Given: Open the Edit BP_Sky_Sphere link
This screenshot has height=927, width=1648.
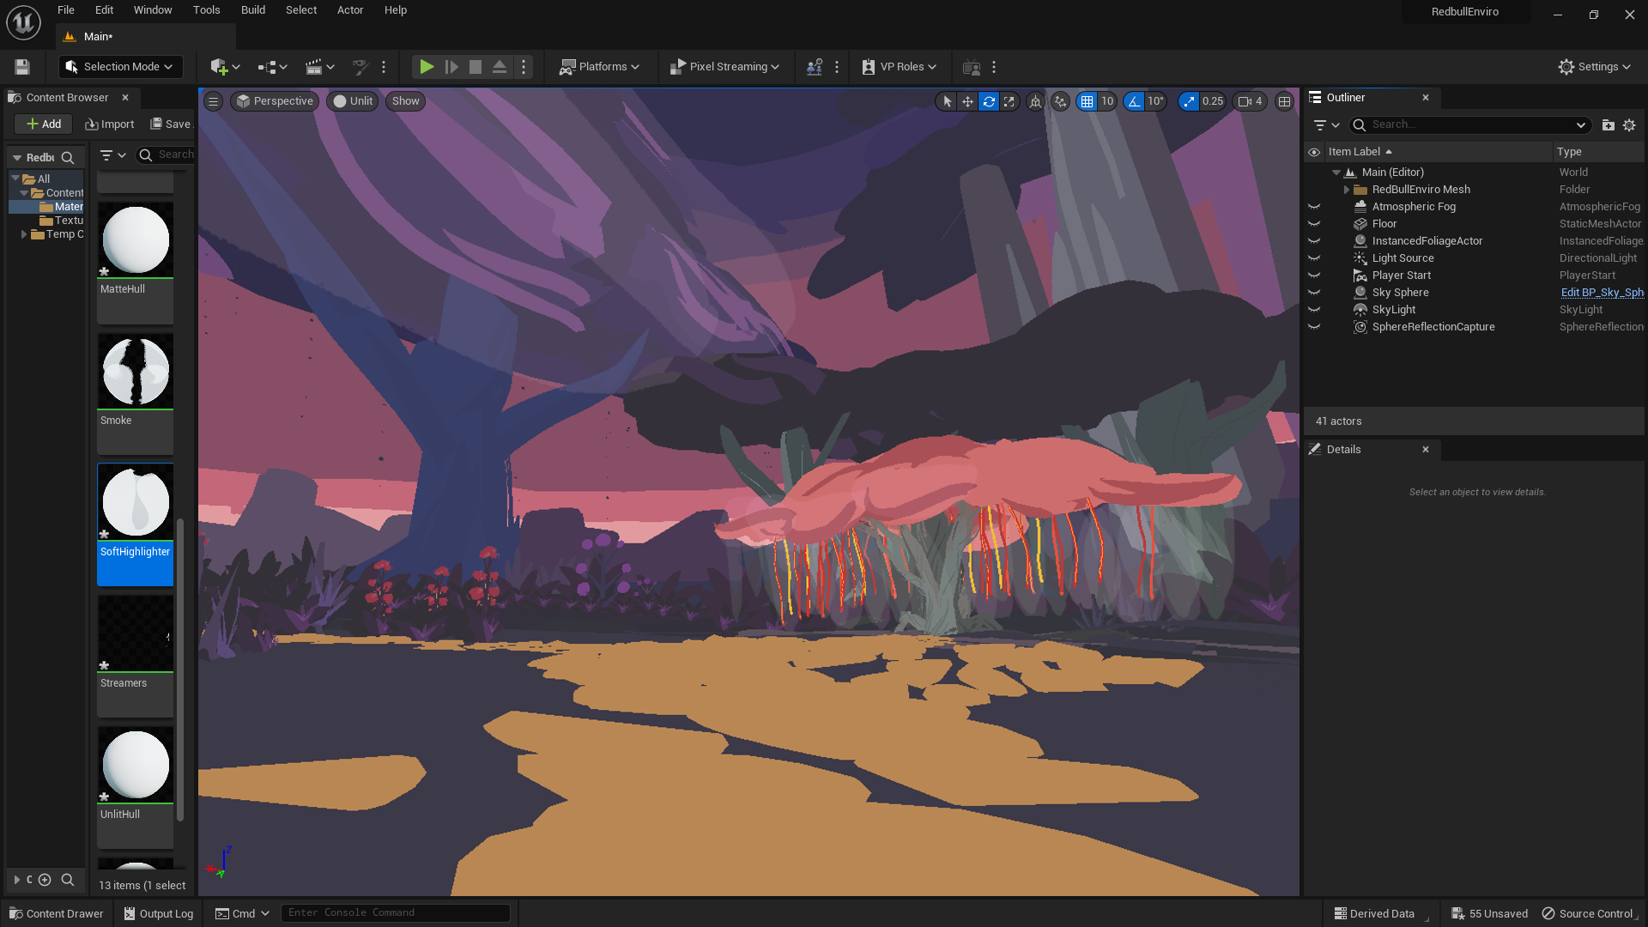Looking at the screenshot, I should pos(1602,293).
